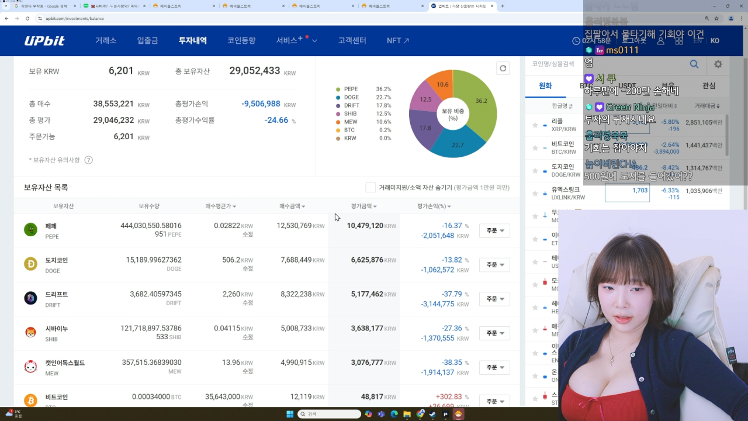Image resolution: width=748 pixels, height=421 pixels.
Task: Click the Dogecoin icon in asset list
Action: click(30, 264)
